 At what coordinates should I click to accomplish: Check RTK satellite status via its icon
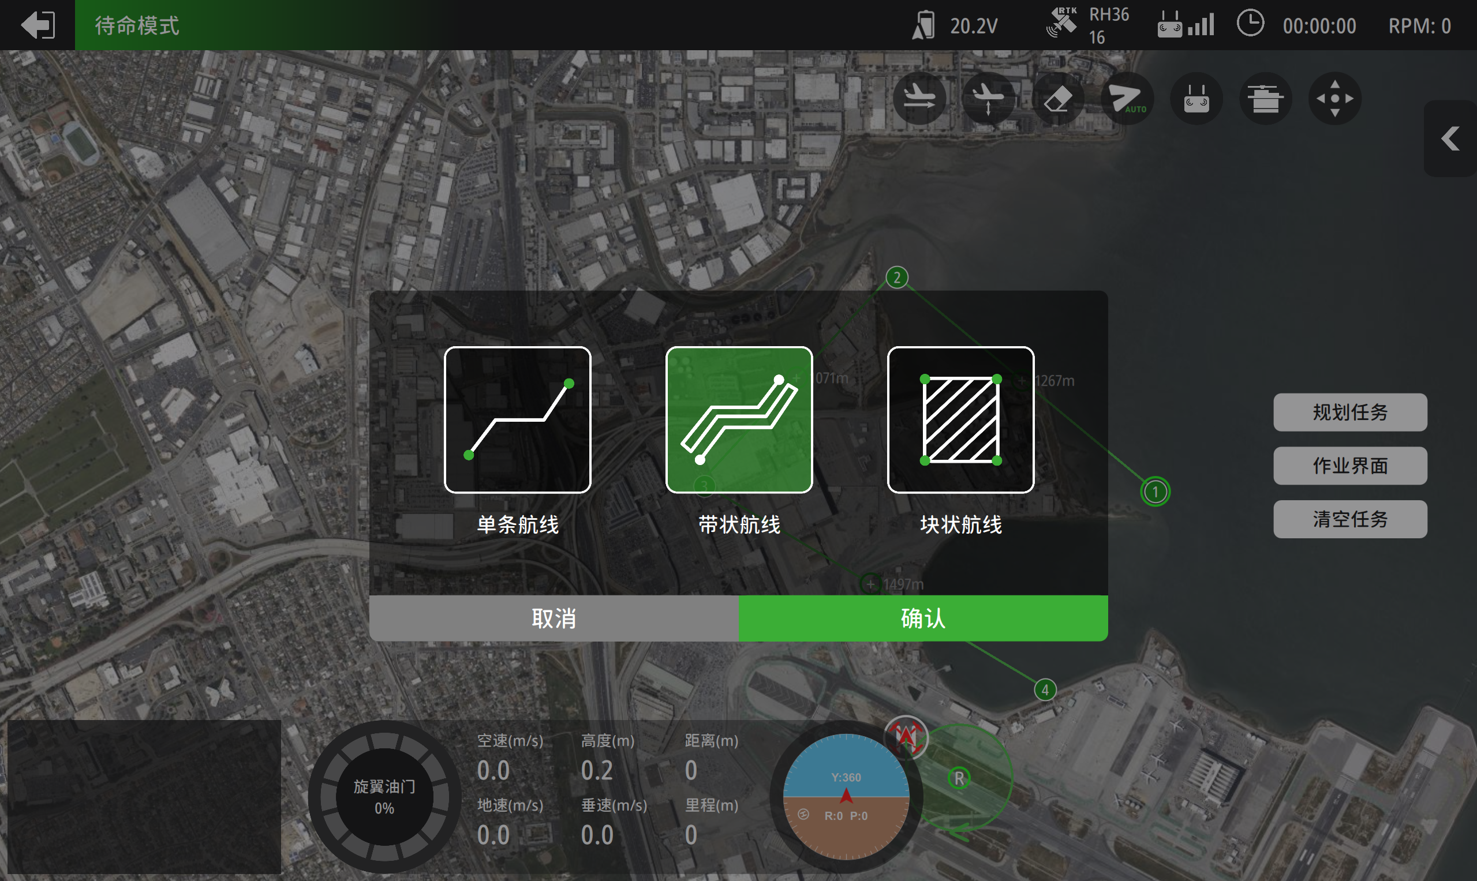click(1063, 24)
